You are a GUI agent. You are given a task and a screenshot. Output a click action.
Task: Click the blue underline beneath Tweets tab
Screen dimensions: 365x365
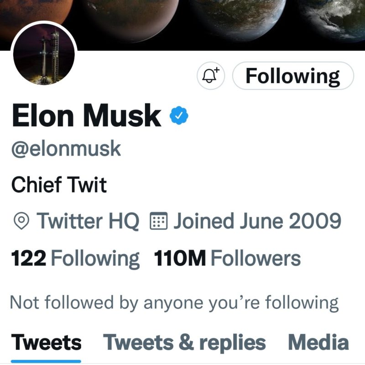click(46, 361)
